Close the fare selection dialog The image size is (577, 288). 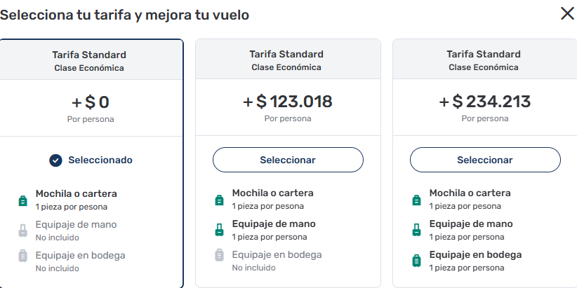567,13
